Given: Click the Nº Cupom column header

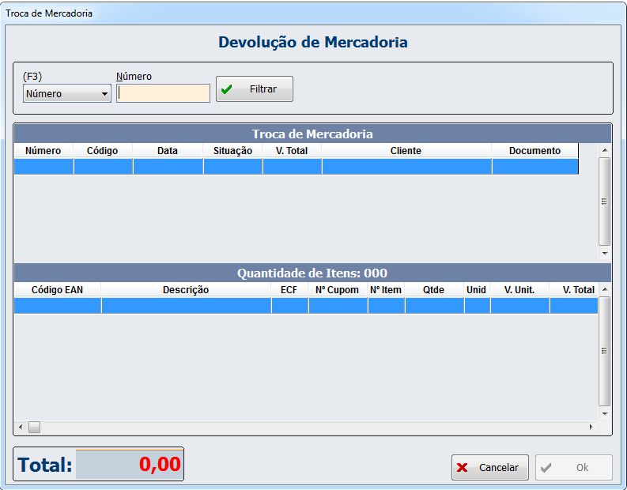Looking at the screenshot, I should pyautogui.click(x=338, y=290).
